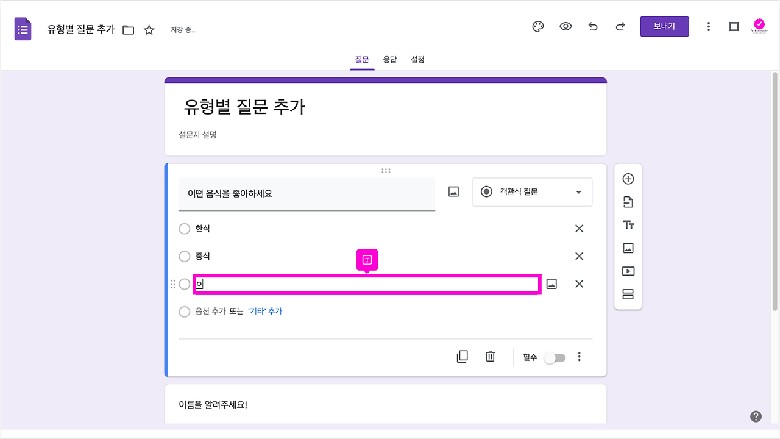This screenshot has width=780, height=439.
Task: Select the 중식 radio option
Action: tap(184, 256)
